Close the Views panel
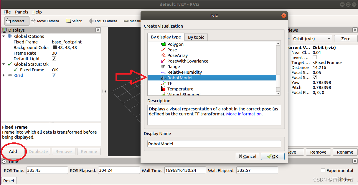 (x=355, y=30)
